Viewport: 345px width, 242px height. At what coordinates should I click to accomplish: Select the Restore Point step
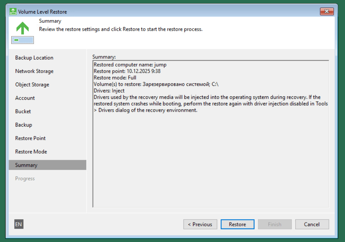click(30, 138)
